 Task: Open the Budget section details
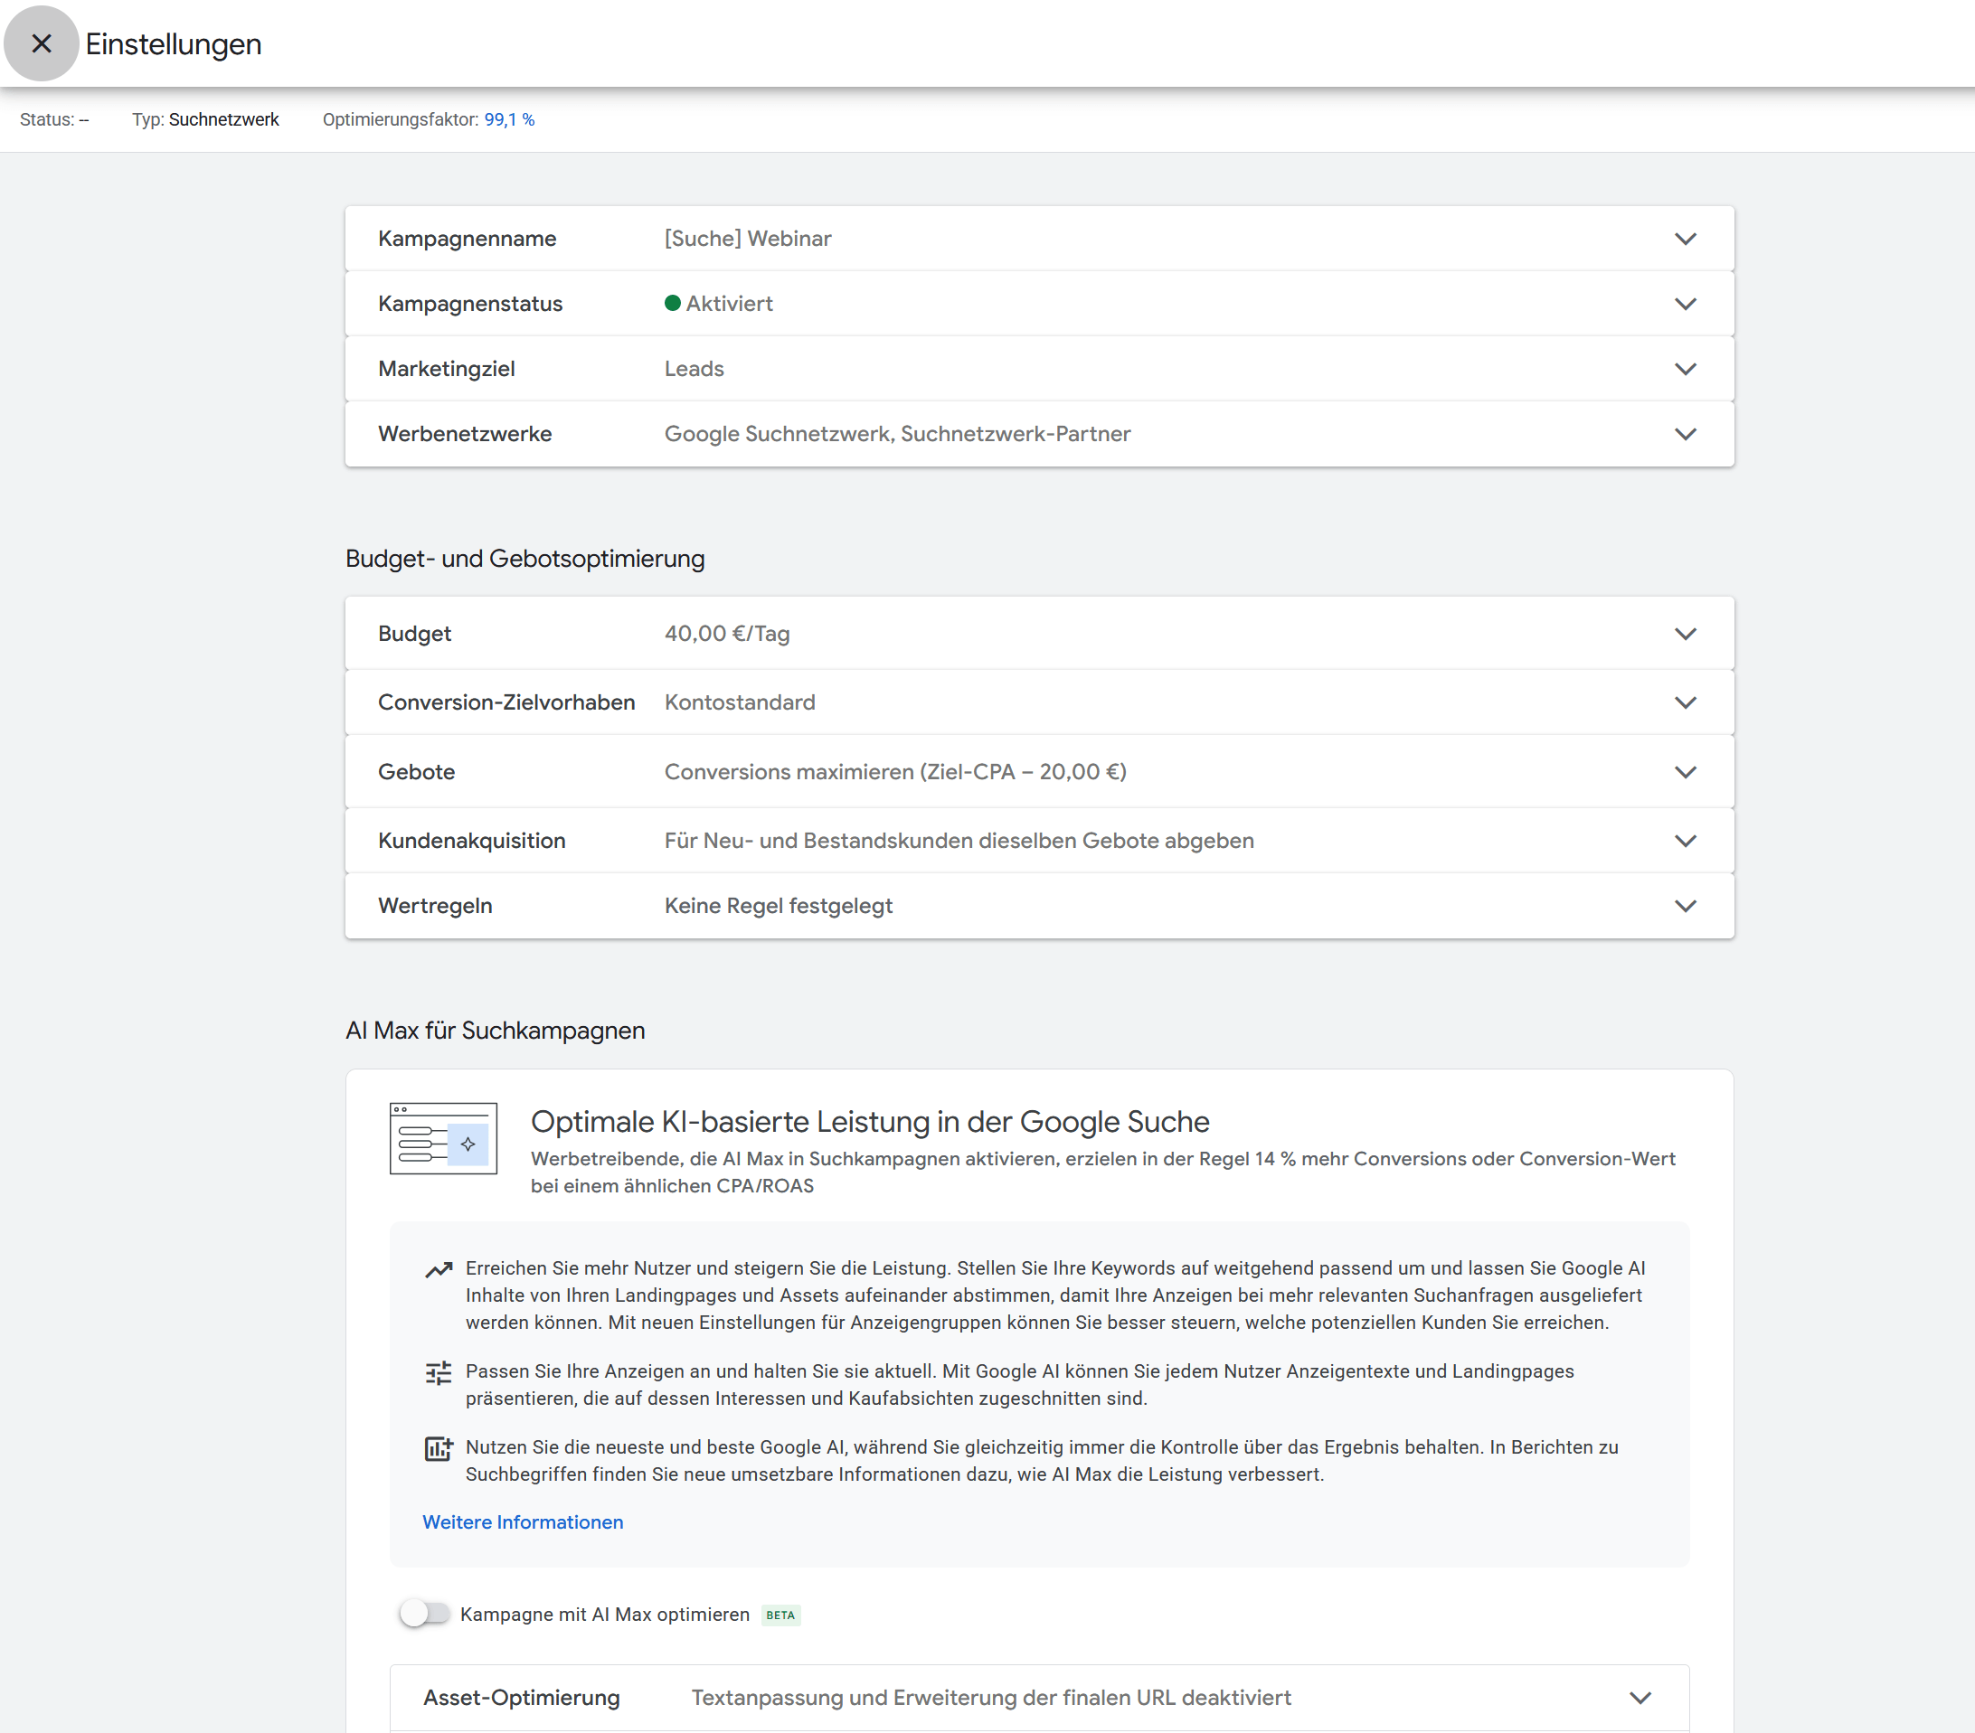point(1687,634)
